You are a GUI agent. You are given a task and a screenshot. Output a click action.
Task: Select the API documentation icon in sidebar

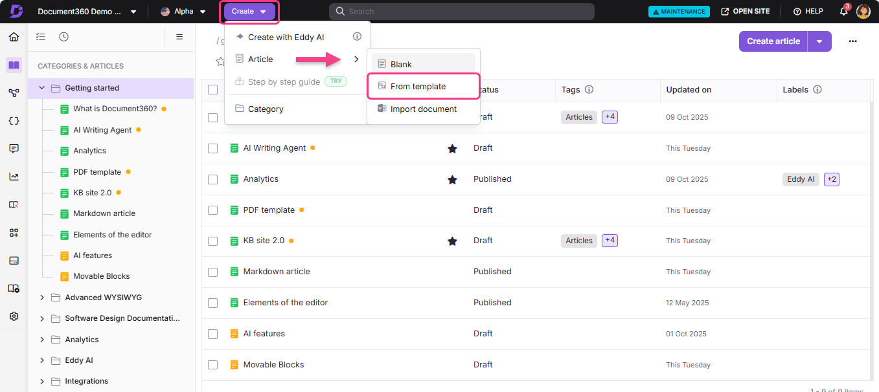point(14,120)
